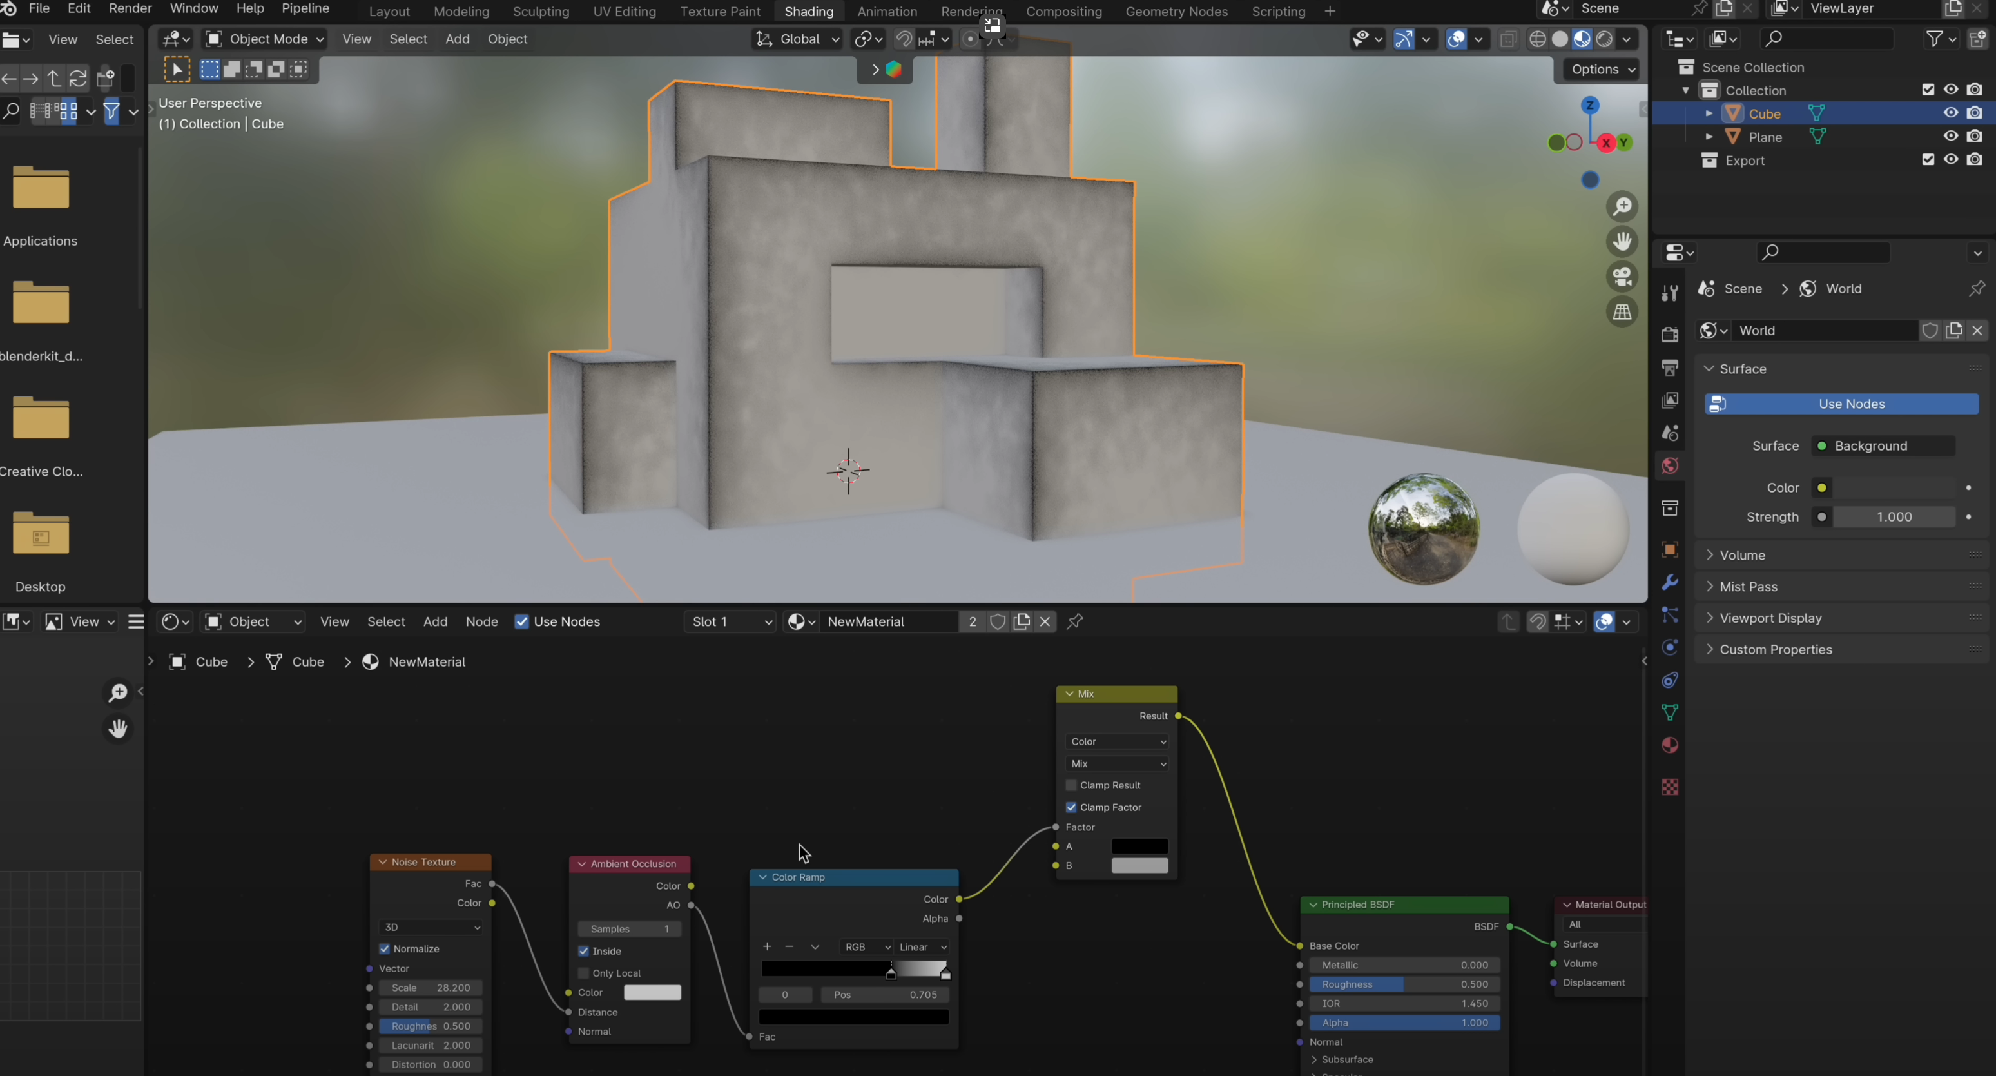Click the gray B color swatch in Mix
1996x1076 pixels.
click(1139, 866)
